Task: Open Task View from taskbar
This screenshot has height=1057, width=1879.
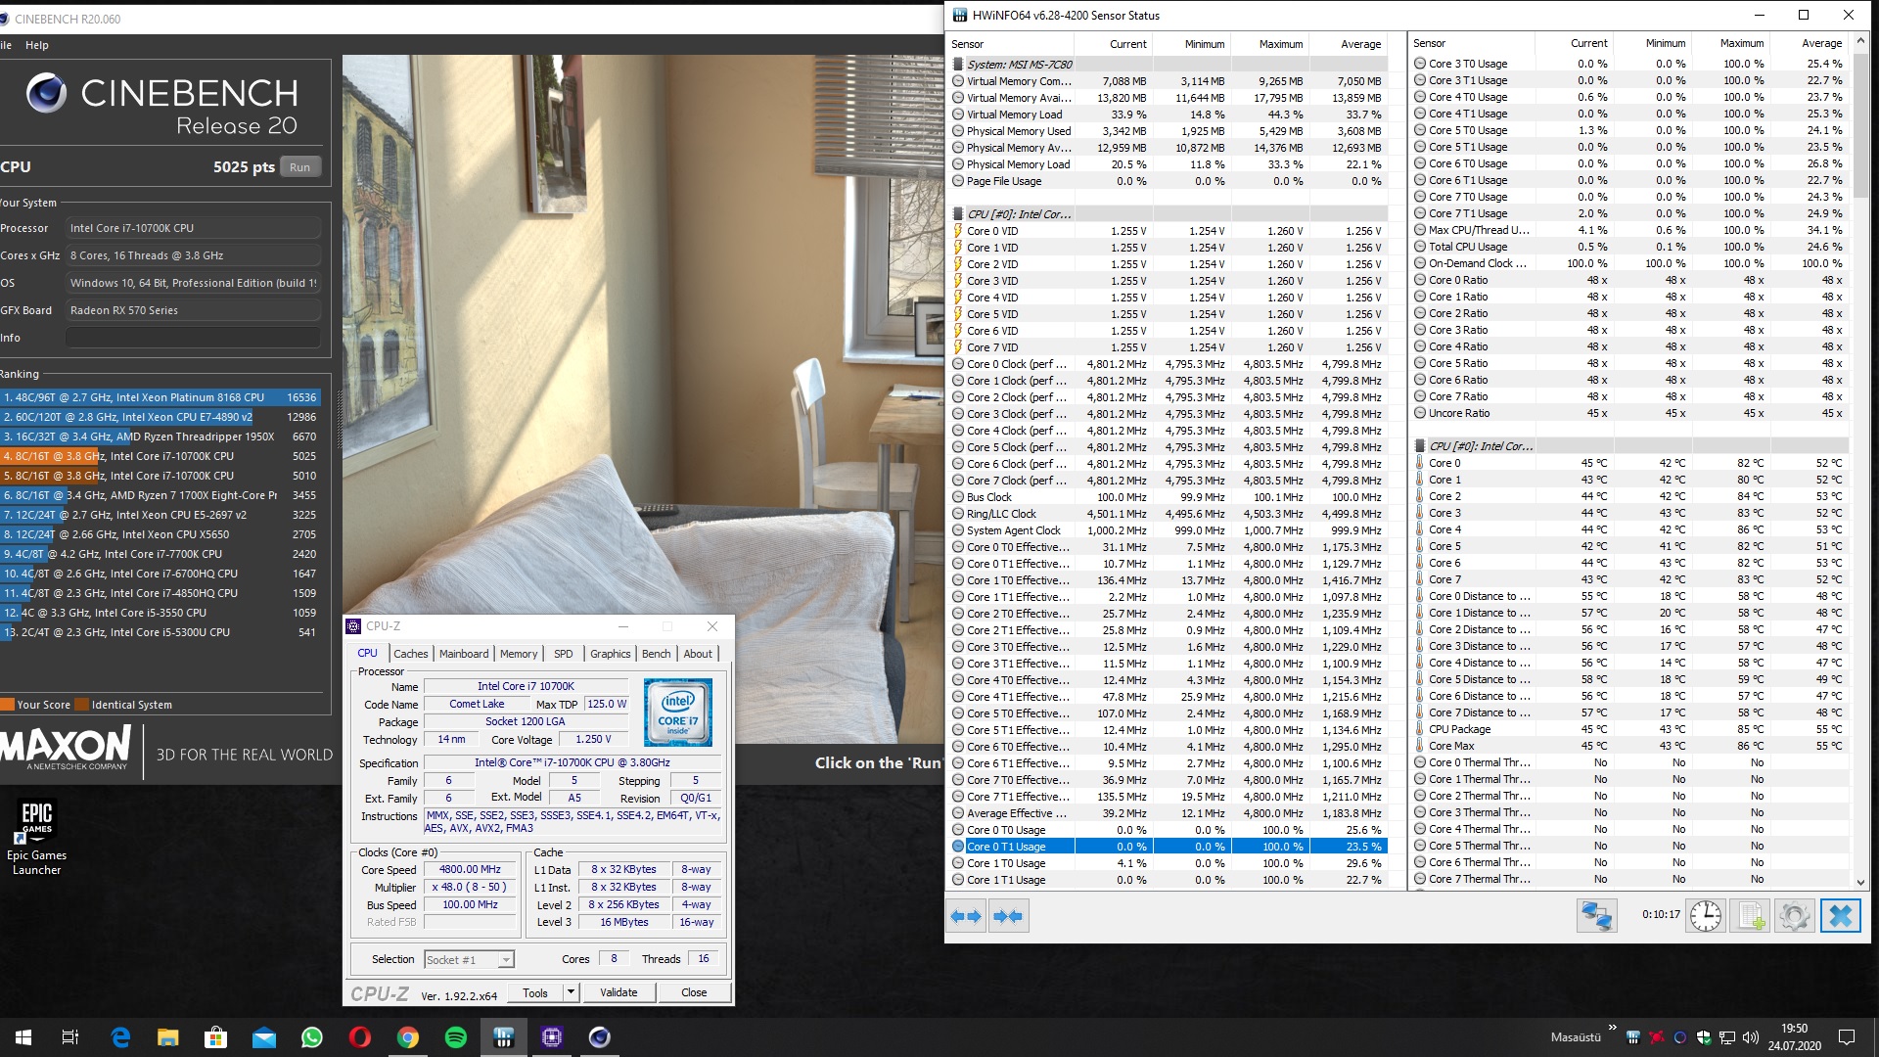Action: (x=70, y=1037)
